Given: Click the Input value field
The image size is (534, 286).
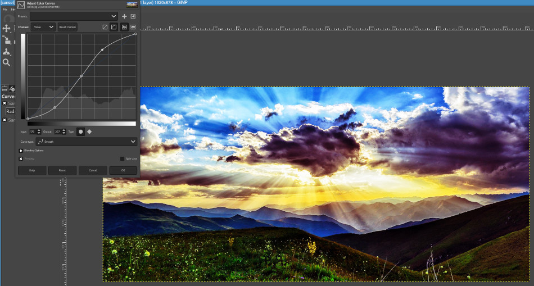Looking at the screenshot, I should 33,131.
